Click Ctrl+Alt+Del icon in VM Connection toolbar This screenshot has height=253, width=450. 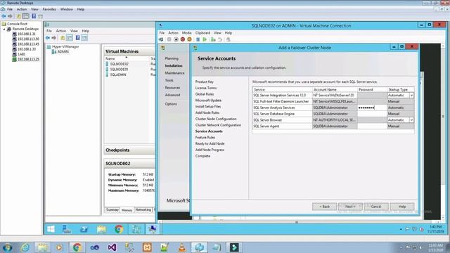click(x=161, y=39)
